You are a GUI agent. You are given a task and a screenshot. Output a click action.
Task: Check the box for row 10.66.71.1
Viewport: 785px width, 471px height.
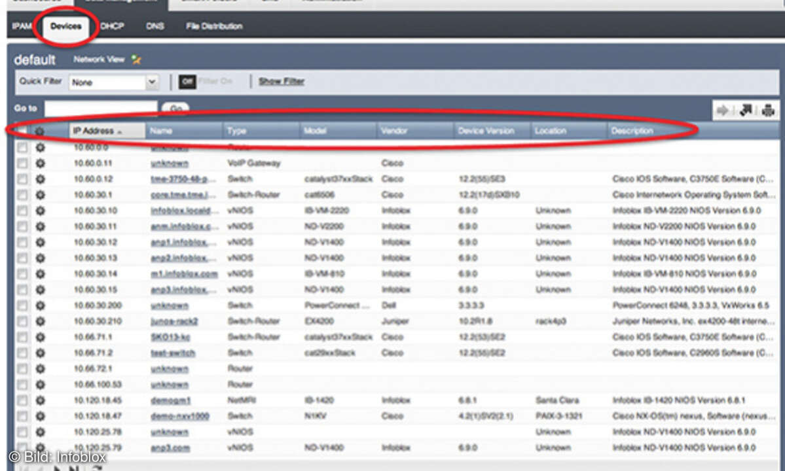[22, 337]
